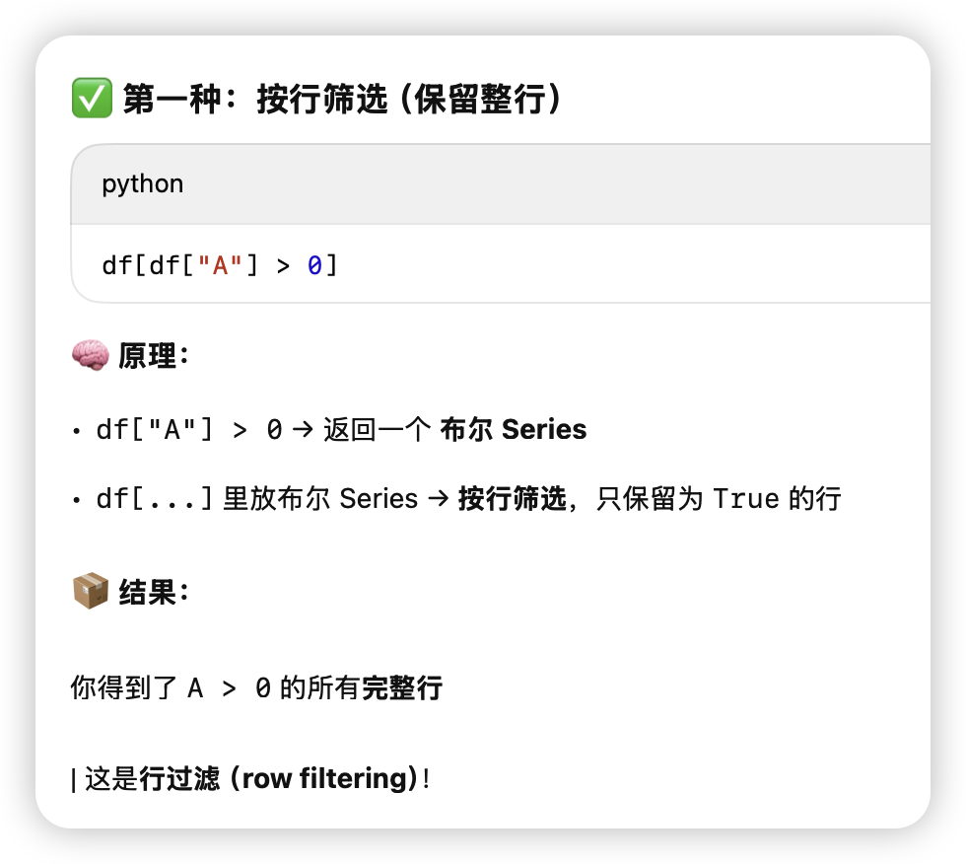Click the inline code True text

coord(746,498)
